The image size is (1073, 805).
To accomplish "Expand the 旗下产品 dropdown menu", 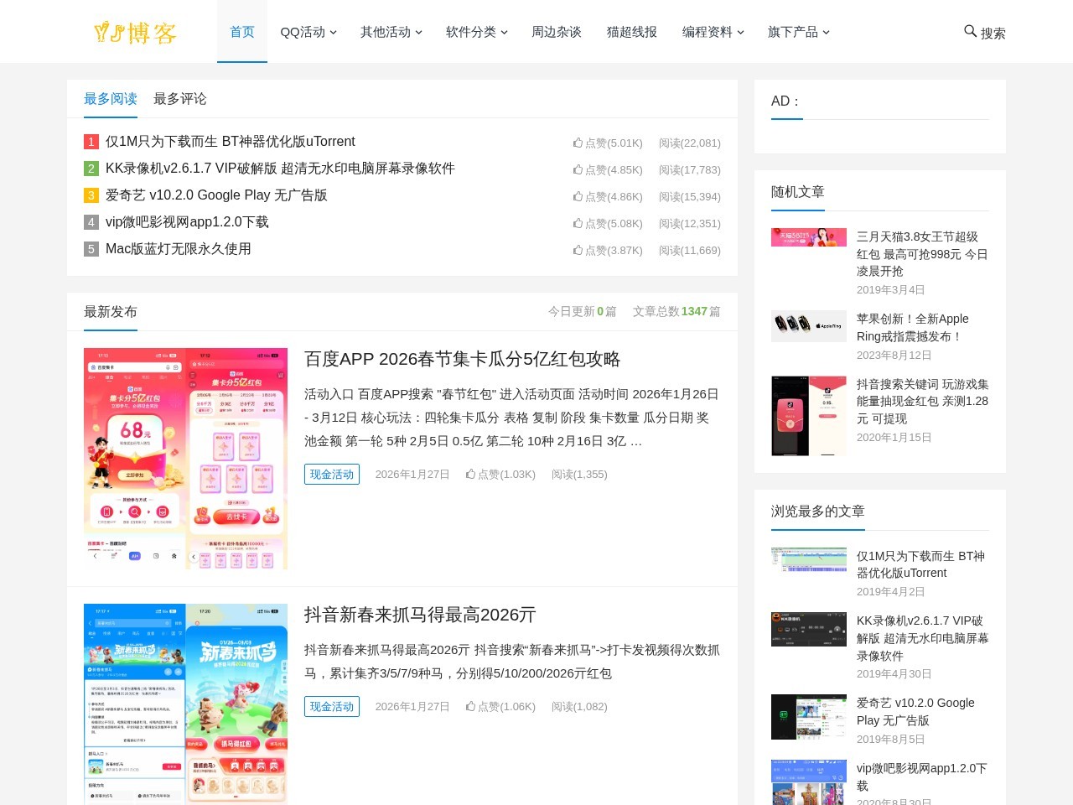I will 798,32.
